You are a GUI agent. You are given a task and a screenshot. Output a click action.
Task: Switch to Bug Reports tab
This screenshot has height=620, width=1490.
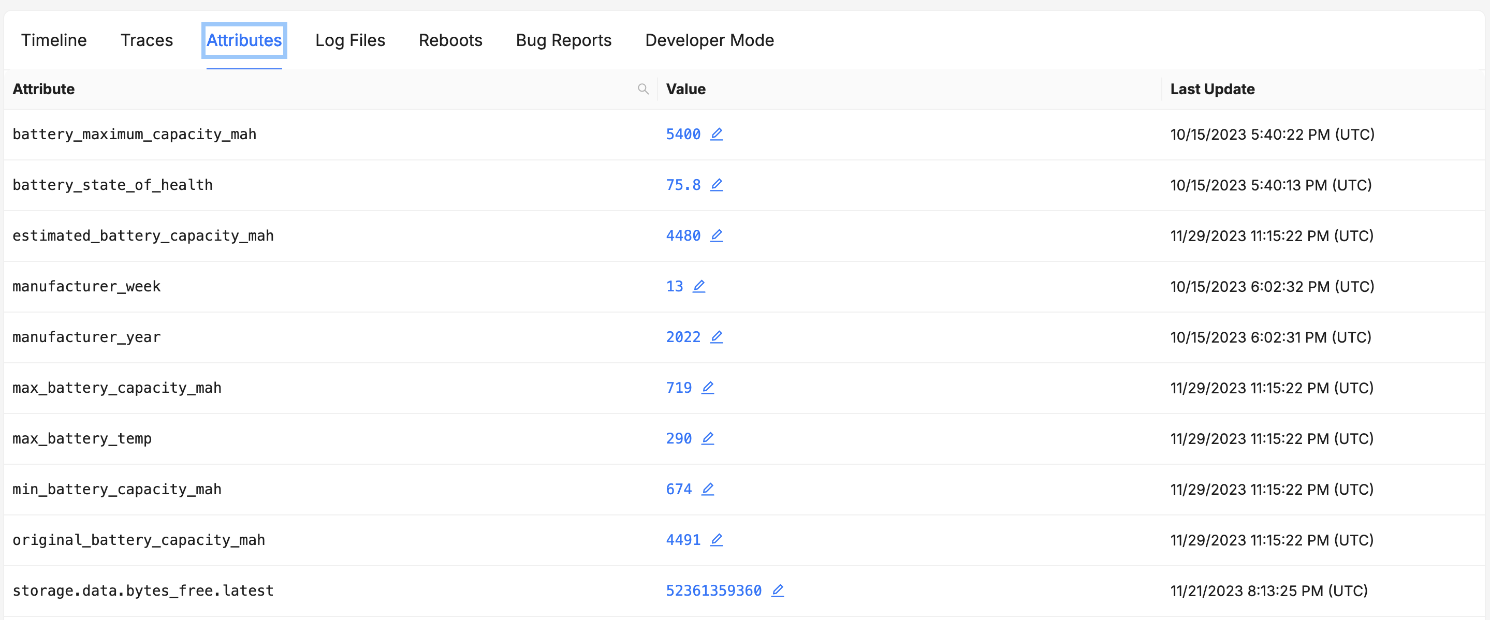pos(563,40)
